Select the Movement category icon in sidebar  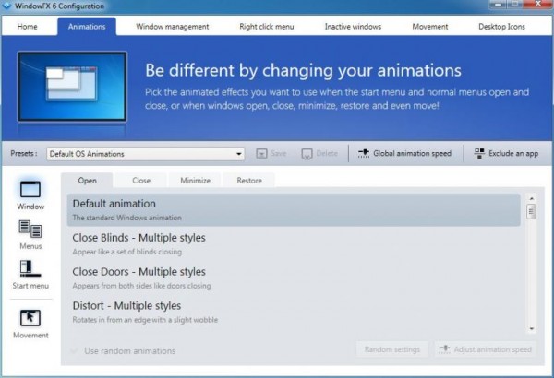30,318
